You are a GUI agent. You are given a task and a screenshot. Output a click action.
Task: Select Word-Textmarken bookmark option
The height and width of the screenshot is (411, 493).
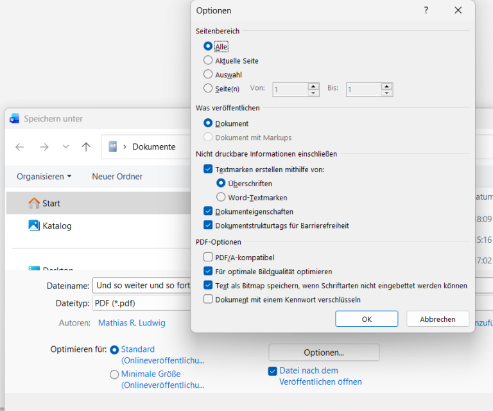click(x=221, y=197)
